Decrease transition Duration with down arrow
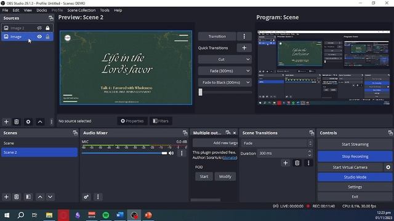Viewport: 394px width, 221px height. 310,155
